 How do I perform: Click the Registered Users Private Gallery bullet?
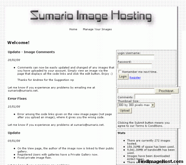click(58, 155)
